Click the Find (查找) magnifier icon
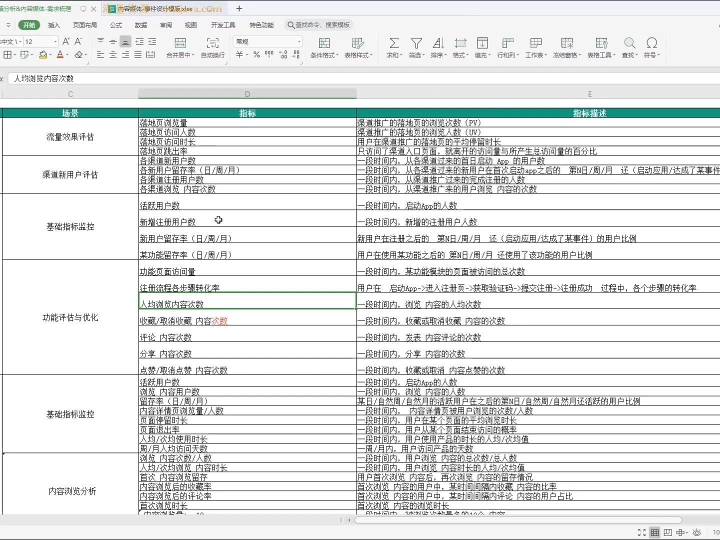 point(630,43)
